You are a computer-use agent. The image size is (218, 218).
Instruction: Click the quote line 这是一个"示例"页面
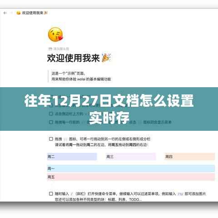(68, 74)
